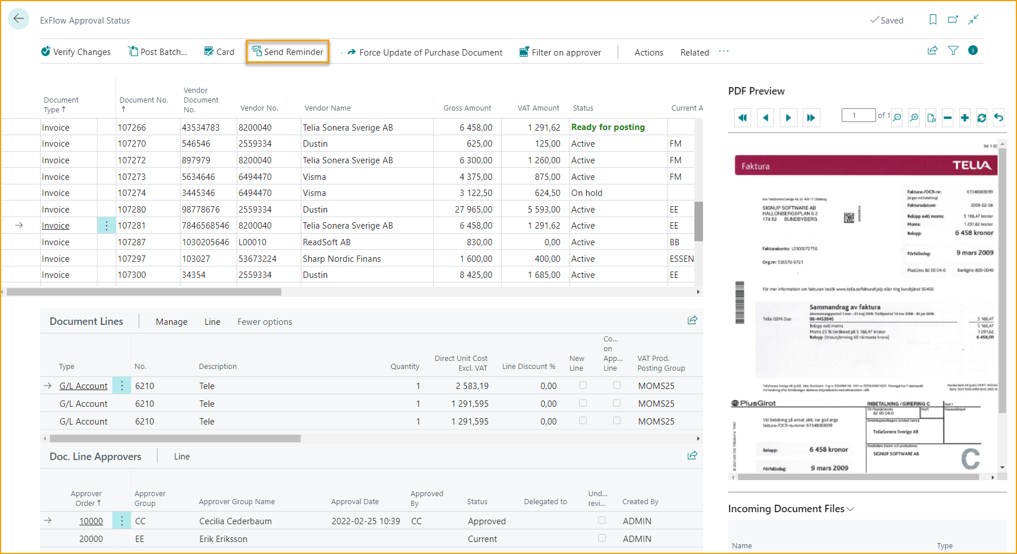Go to next page in PDF Preview

point(788,118)
